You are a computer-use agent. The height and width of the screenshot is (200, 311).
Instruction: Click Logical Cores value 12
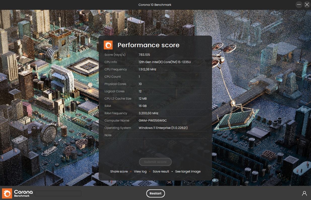tap(140, 91)
